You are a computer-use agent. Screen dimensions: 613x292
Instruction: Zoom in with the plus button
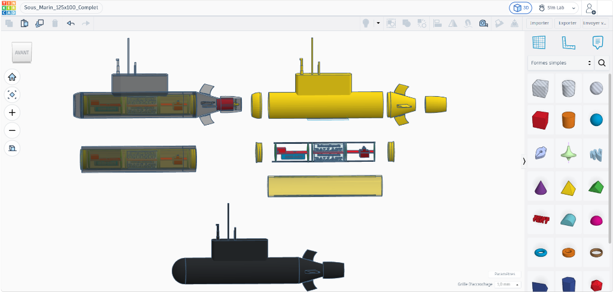click(x=12, y=113)
